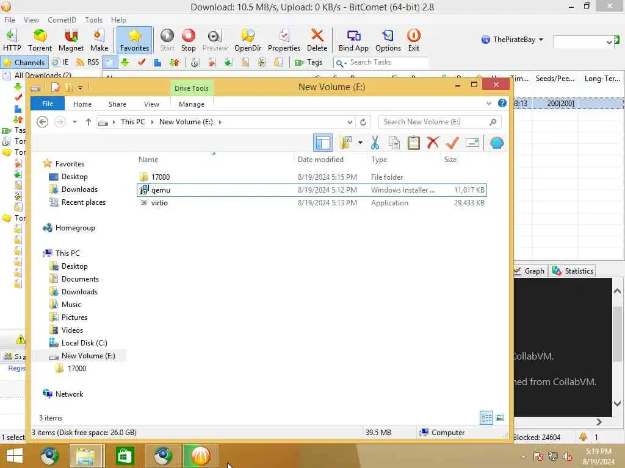Switch to large thumbnails view button
The image size is (625, 468).
pyautogui.click(x=500, y=418)
